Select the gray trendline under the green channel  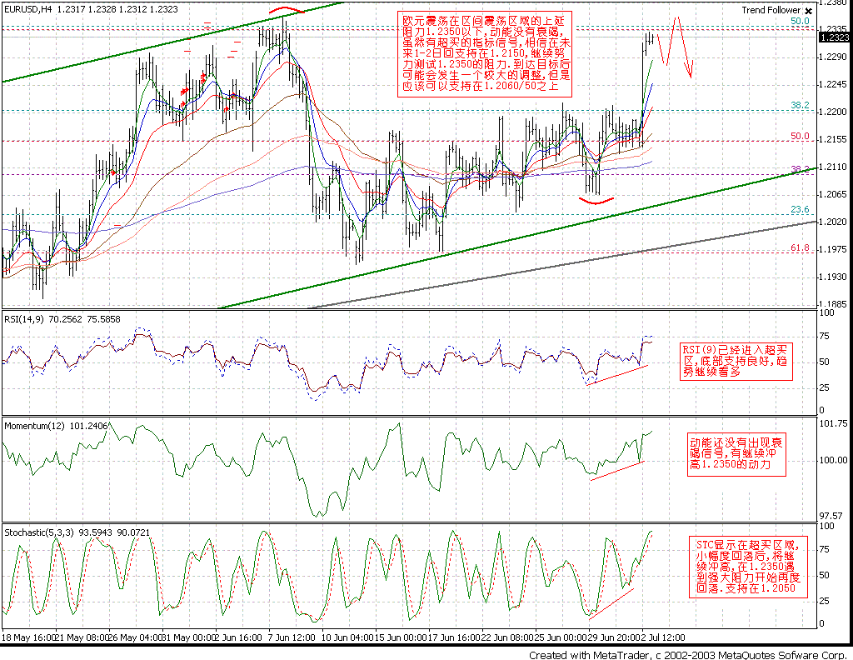563,264
